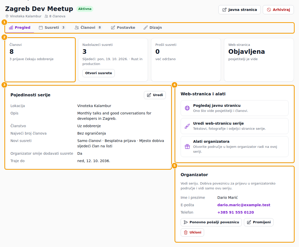The image size is (299, 247).
Task: Click the paper plane icon on resend button
Action: [x=185, y=222]
